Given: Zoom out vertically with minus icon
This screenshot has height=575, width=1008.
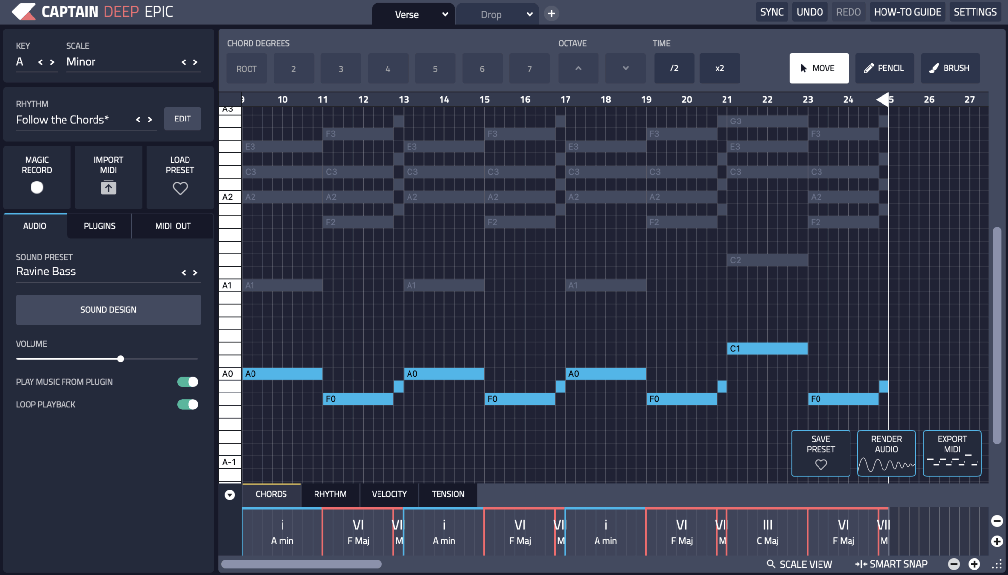Looking at the screenshot, I should pyautogui.click(x=997, y=521).
